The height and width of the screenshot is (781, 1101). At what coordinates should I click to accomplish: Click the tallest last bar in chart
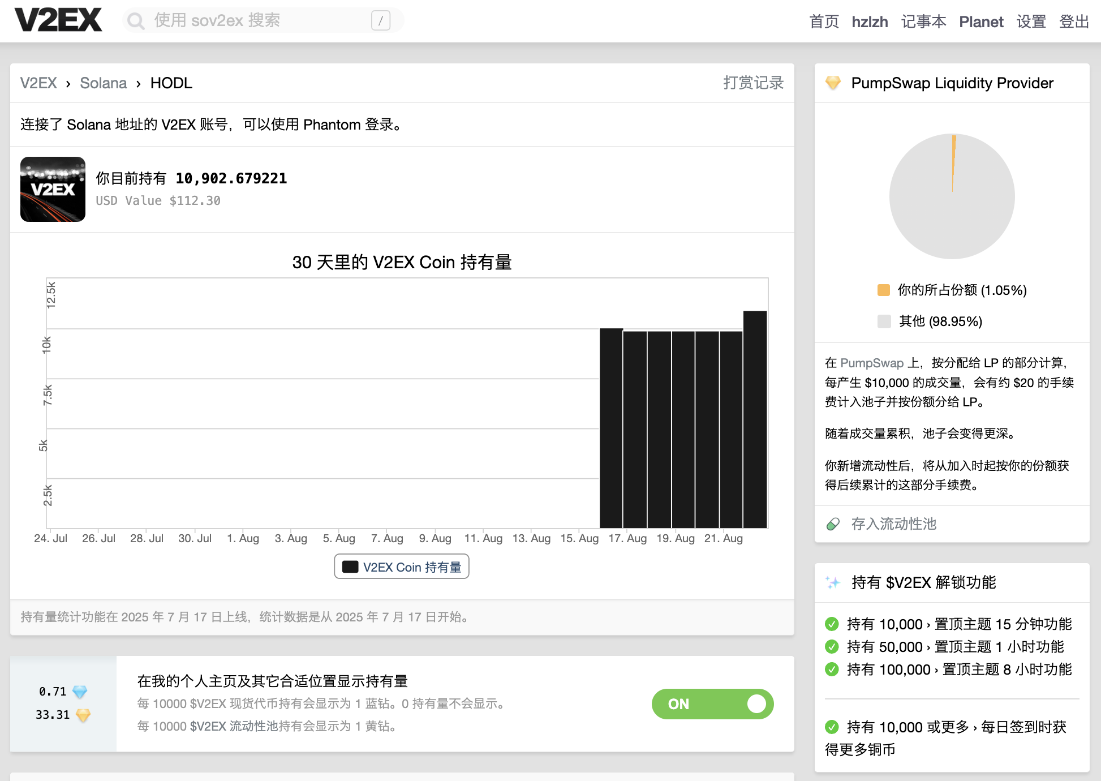point(755,419)
